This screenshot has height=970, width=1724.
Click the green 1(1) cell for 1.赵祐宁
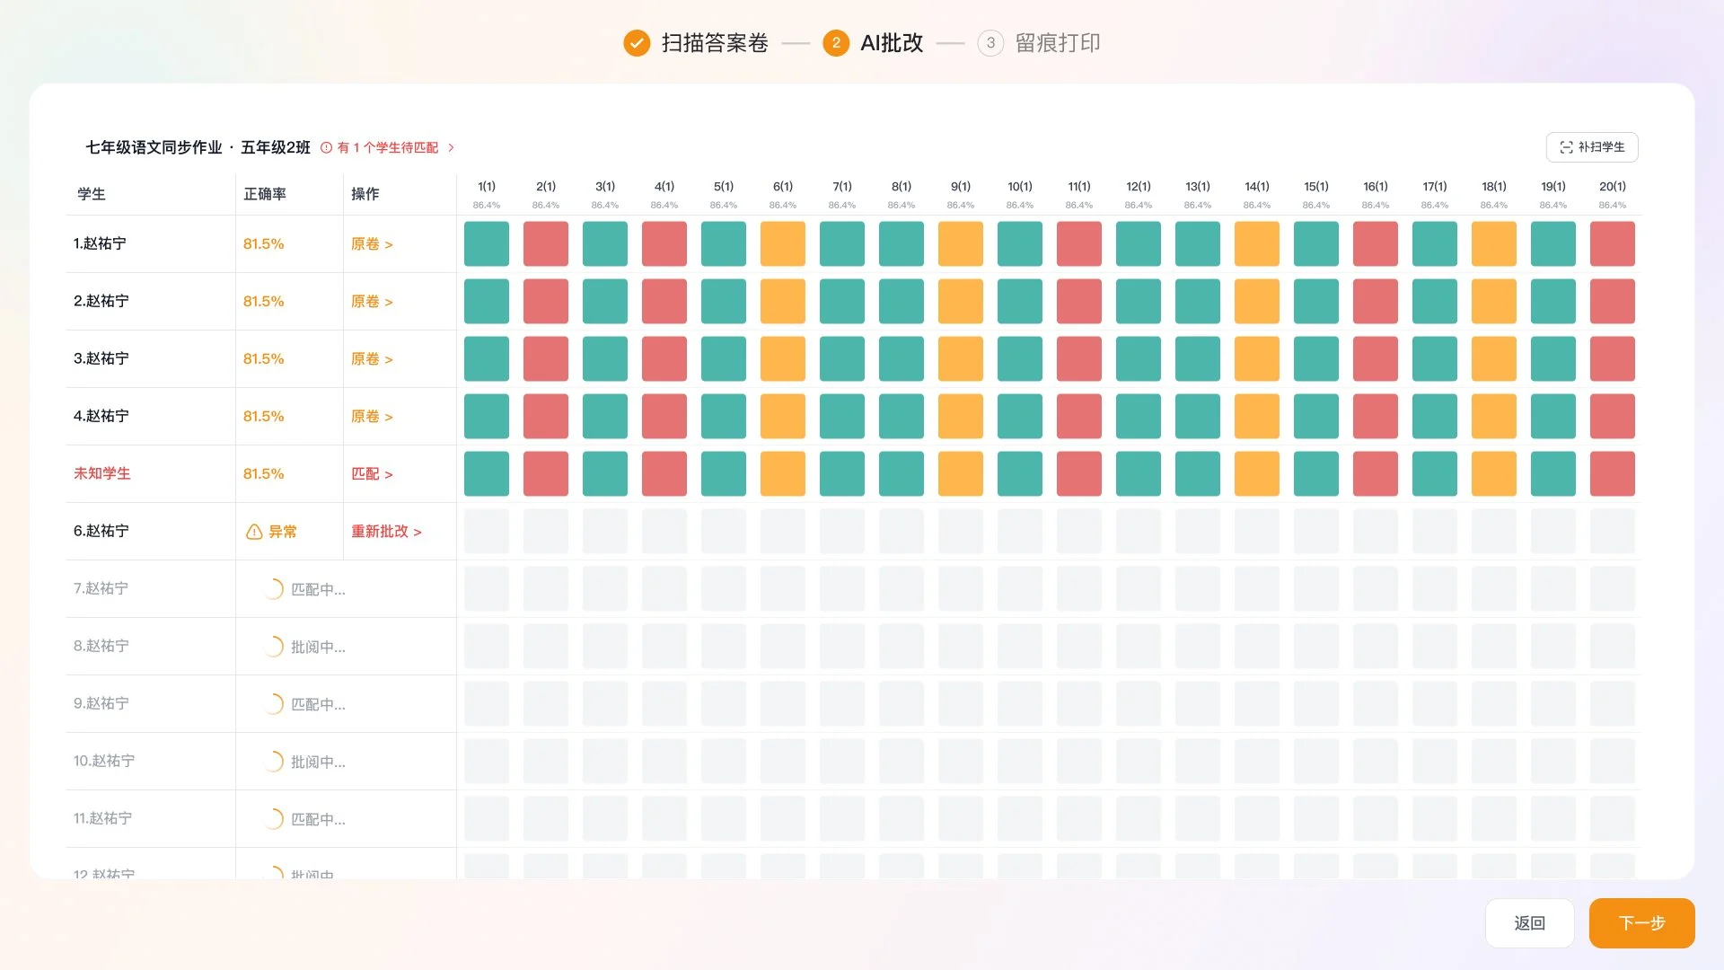click(487, 244)
